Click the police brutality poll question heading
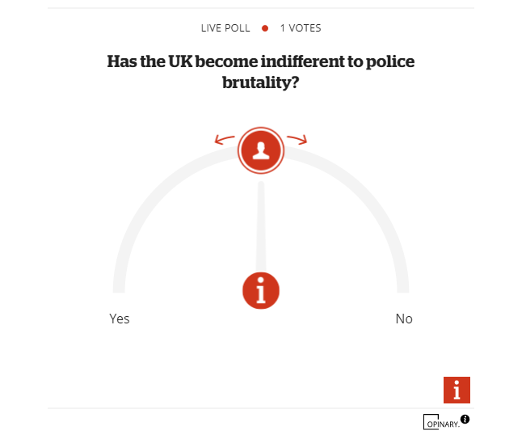The width and height of the screenshot is (505, 439). click(x=260, y=71)
